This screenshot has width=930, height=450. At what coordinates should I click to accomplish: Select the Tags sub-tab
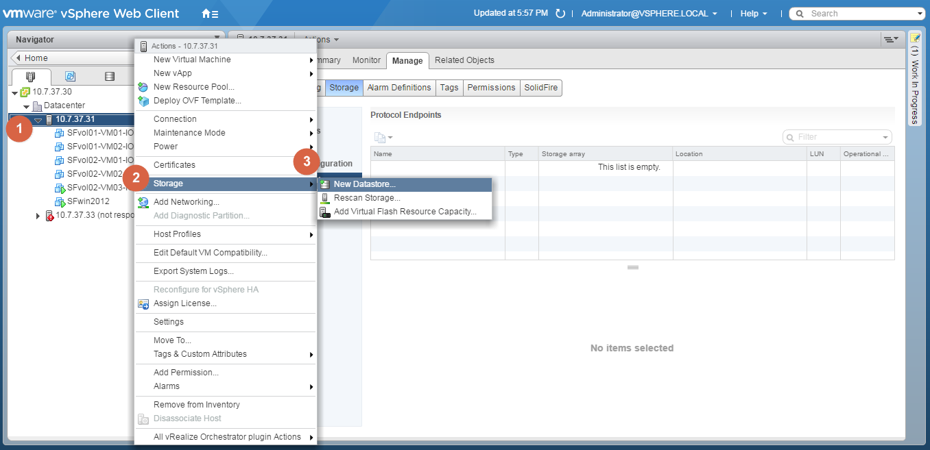[449, 88]
